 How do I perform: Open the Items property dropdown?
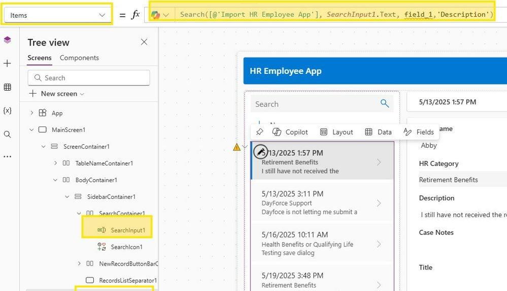tap(57, 15)
